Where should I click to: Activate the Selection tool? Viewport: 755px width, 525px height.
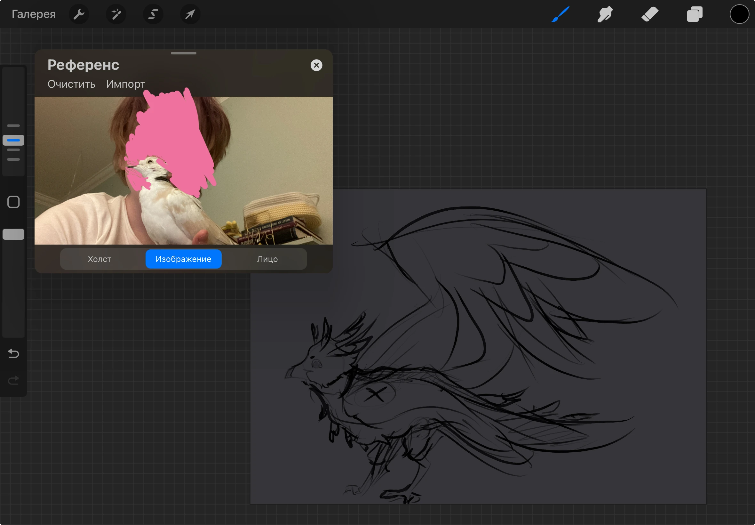pos(153,14)
